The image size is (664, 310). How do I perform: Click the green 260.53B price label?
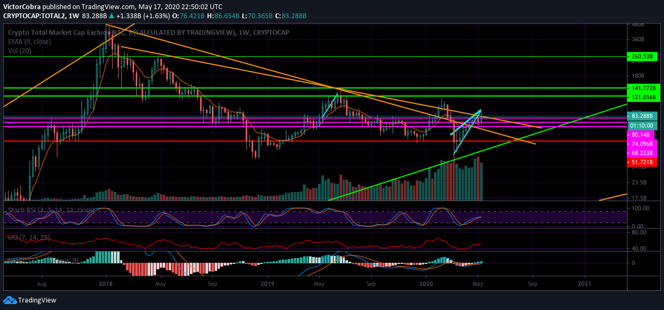[643, 56]
